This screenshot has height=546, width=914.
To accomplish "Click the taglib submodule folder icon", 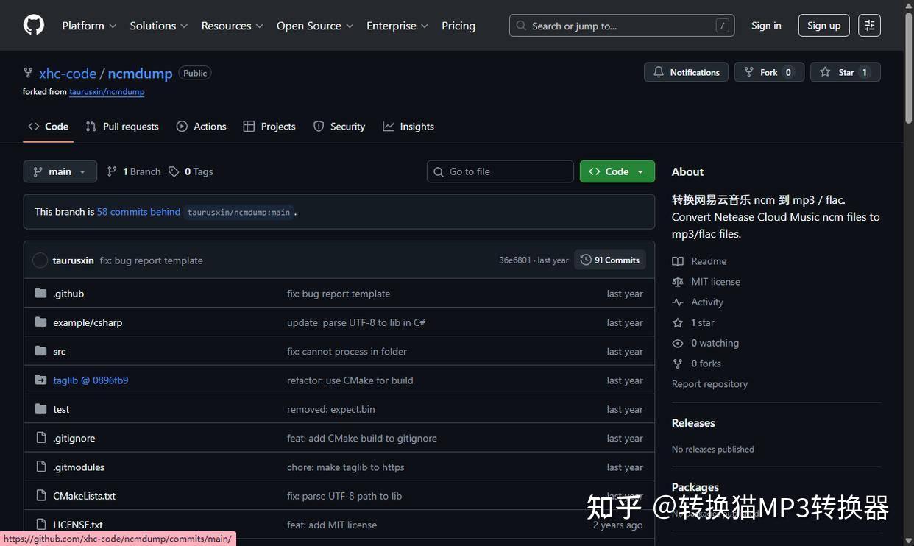I will pos(40,380).
